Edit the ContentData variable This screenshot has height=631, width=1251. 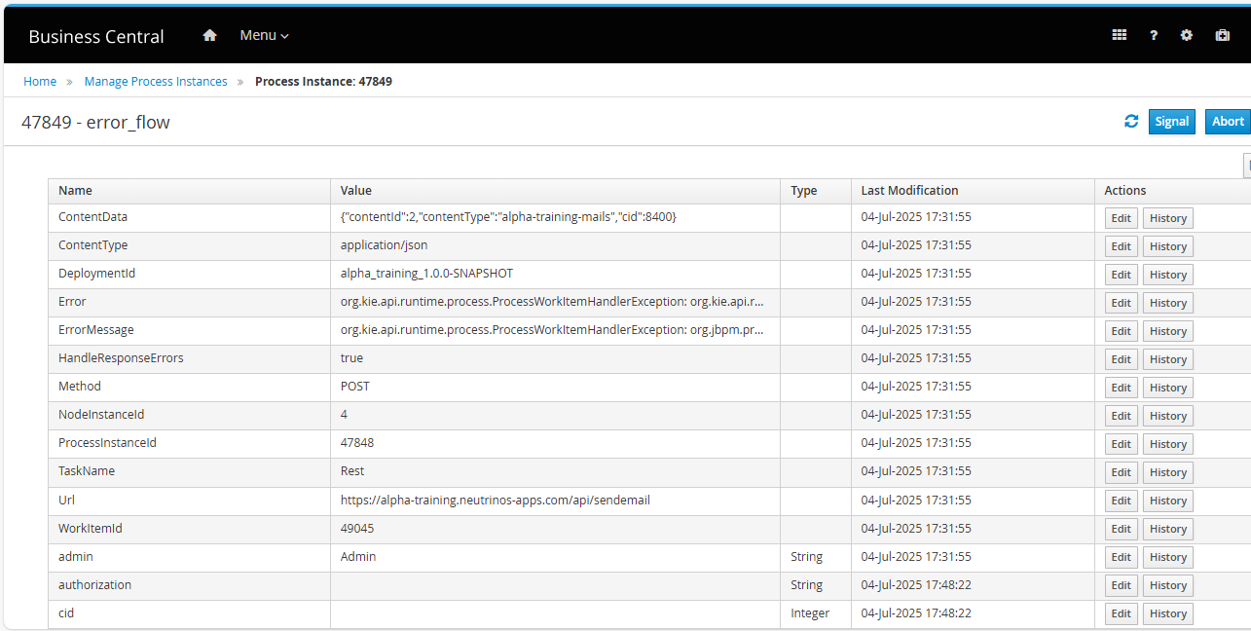click(x=1121, y=218)
